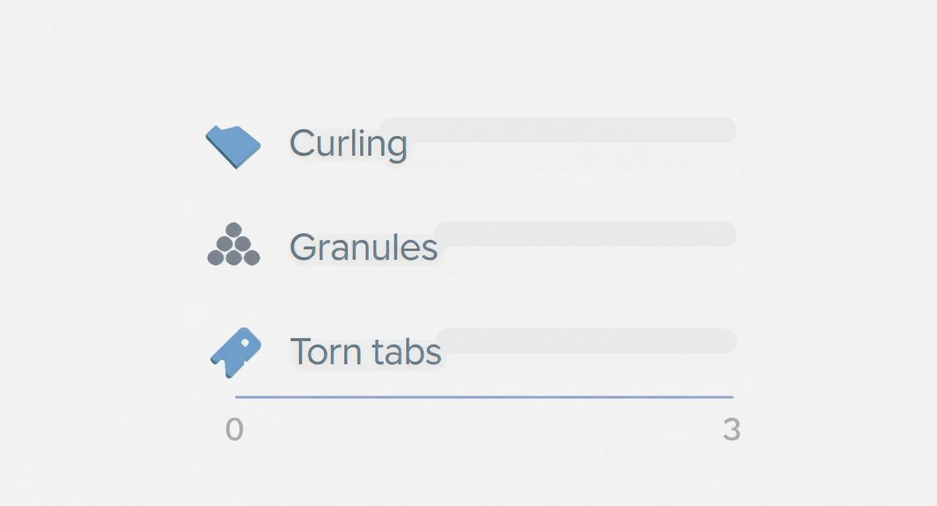Click the Curling row's gray bar track

(x=572, y=130)
